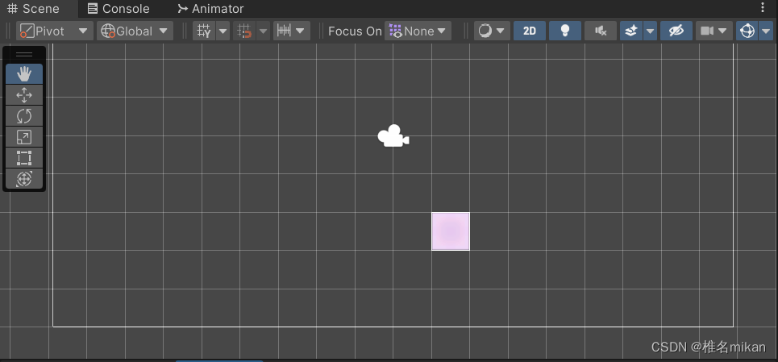Click the tools overlay drag handle
The height and width of the screenshot is (362, 778).
click(x=24, y=54)
